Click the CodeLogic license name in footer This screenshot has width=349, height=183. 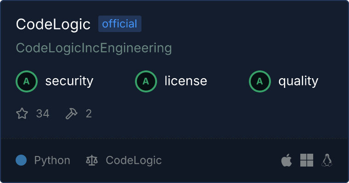(134, 161)
